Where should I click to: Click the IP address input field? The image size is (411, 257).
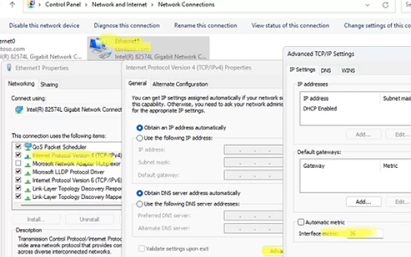(x=253, y=149)
